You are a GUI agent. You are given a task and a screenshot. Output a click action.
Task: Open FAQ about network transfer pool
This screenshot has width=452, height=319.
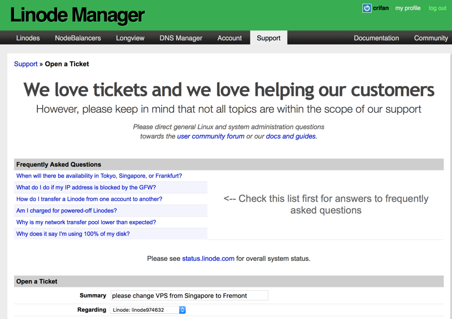(x=86, y=222)
